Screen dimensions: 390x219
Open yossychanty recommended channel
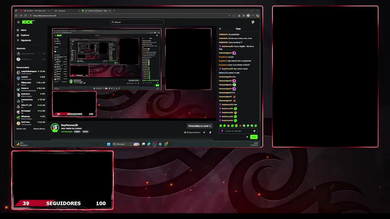(31, 100)
